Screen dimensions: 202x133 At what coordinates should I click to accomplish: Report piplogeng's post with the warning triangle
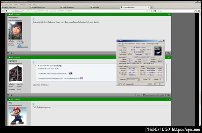tap(11, 95)
